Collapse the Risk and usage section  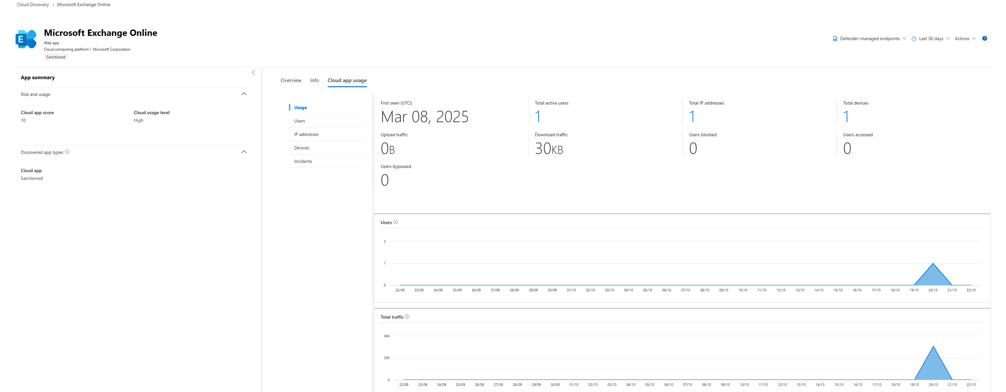[x=244, y=94]
